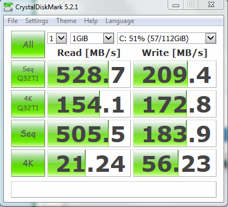Open the File menu

click(13, 21)
